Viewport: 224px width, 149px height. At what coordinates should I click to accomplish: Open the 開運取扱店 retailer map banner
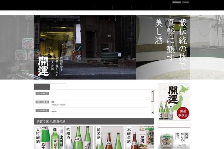[x=174, y=102]
